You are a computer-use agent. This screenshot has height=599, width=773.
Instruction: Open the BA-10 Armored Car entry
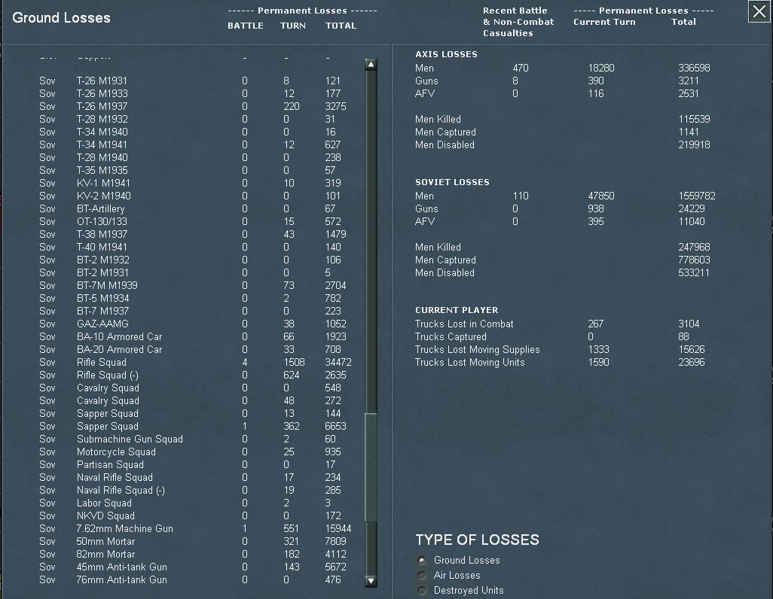click(119, 336)
